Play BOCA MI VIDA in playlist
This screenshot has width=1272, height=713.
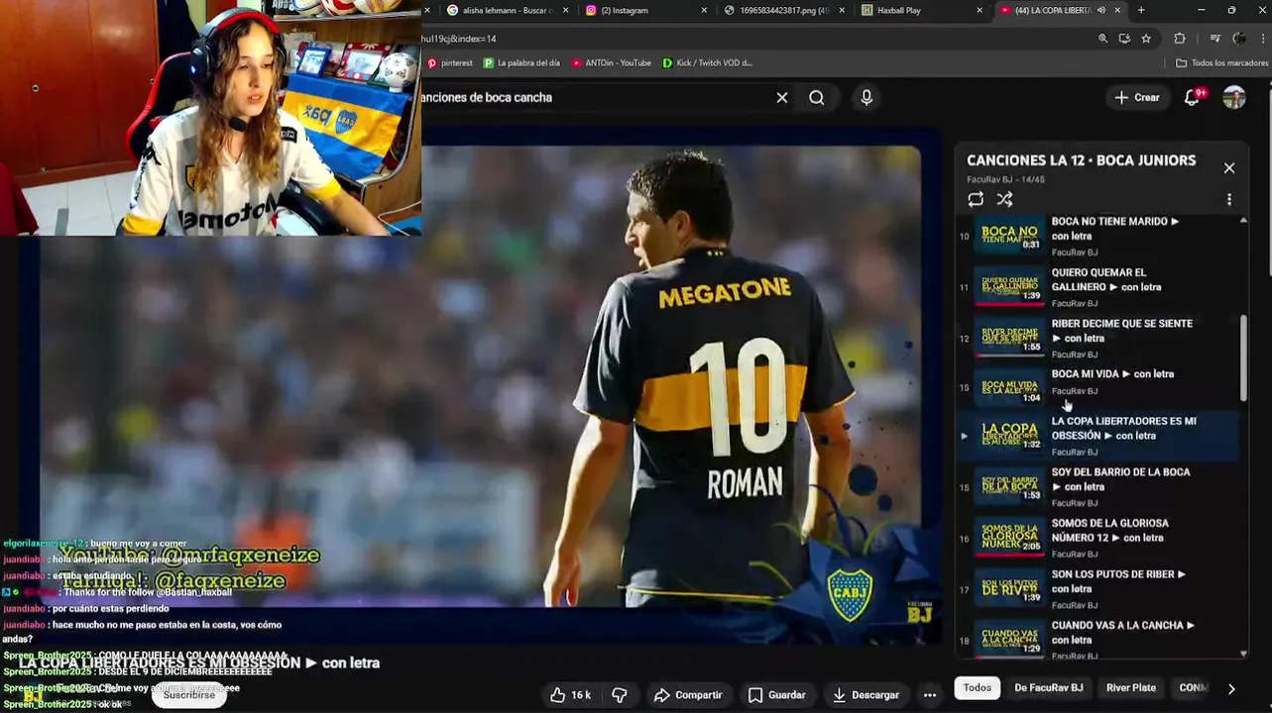[1099, 386]
